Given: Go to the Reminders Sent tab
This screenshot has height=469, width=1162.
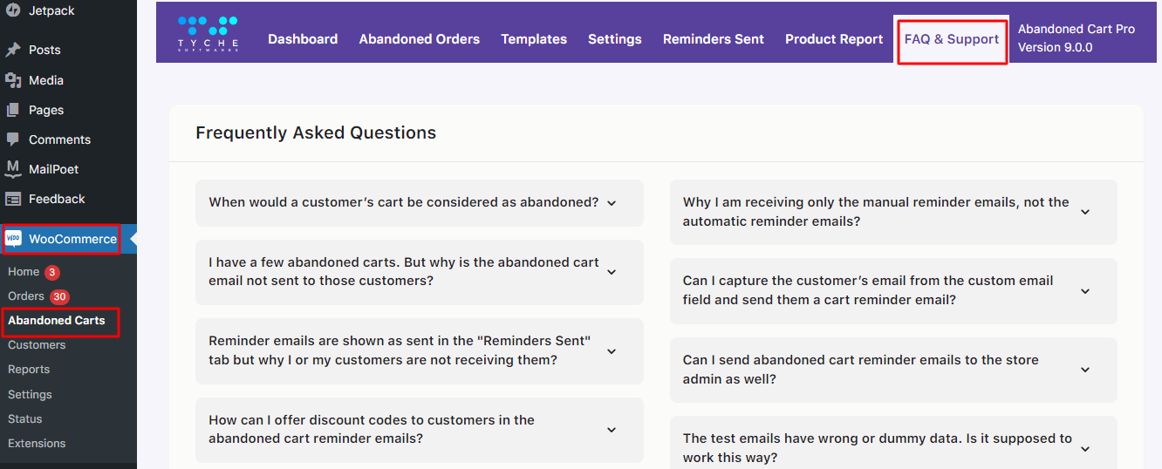Looking at the screenshot, I should click(714, 38).
